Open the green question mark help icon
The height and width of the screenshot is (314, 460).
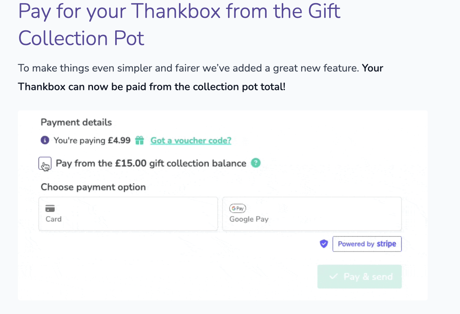tap(255, 163)
